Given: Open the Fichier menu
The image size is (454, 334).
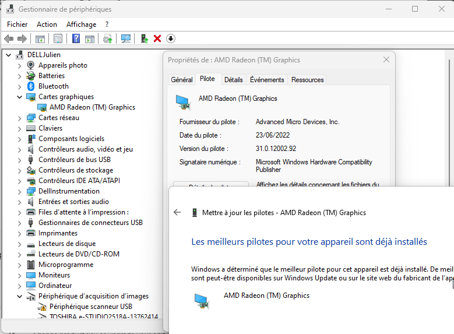Looking at the screenshot, I should point(17,24).
